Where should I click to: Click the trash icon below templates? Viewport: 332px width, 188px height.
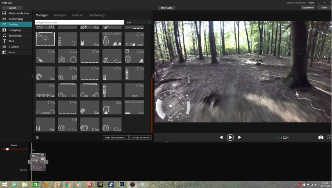pos(37,138)
